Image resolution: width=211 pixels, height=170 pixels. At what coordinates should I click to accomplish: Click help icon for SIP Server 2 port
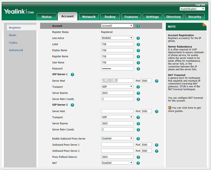[157, 111]
